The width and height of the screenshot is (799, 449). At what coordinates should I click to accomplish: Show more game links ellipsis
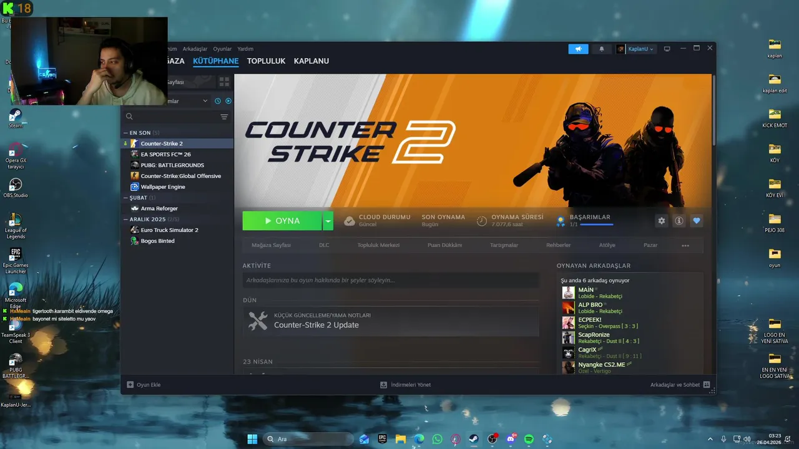[685, 246]
